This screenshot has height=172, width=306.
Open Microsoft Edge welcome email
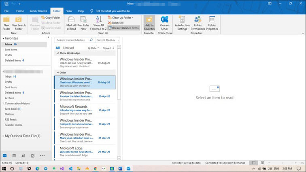pyautogui.click(x=85, y=152)
